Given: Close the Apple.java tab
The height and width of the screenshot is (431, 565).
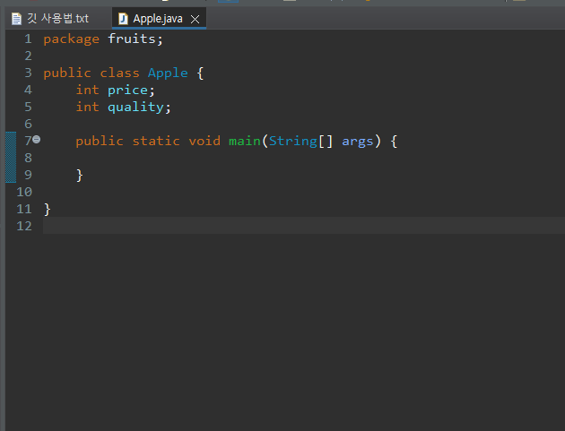Looking at the screenshot, I should (x=195, y=19).
